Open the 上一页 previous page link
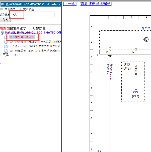This screenshot has height=152, width=151. click(x=70, y=4)
